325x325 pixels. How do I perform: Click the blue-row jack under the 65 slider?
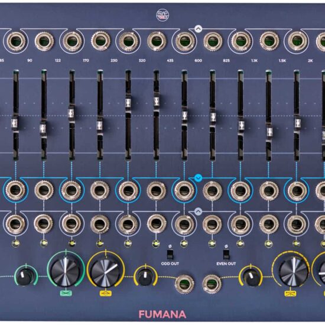(15, 190)
